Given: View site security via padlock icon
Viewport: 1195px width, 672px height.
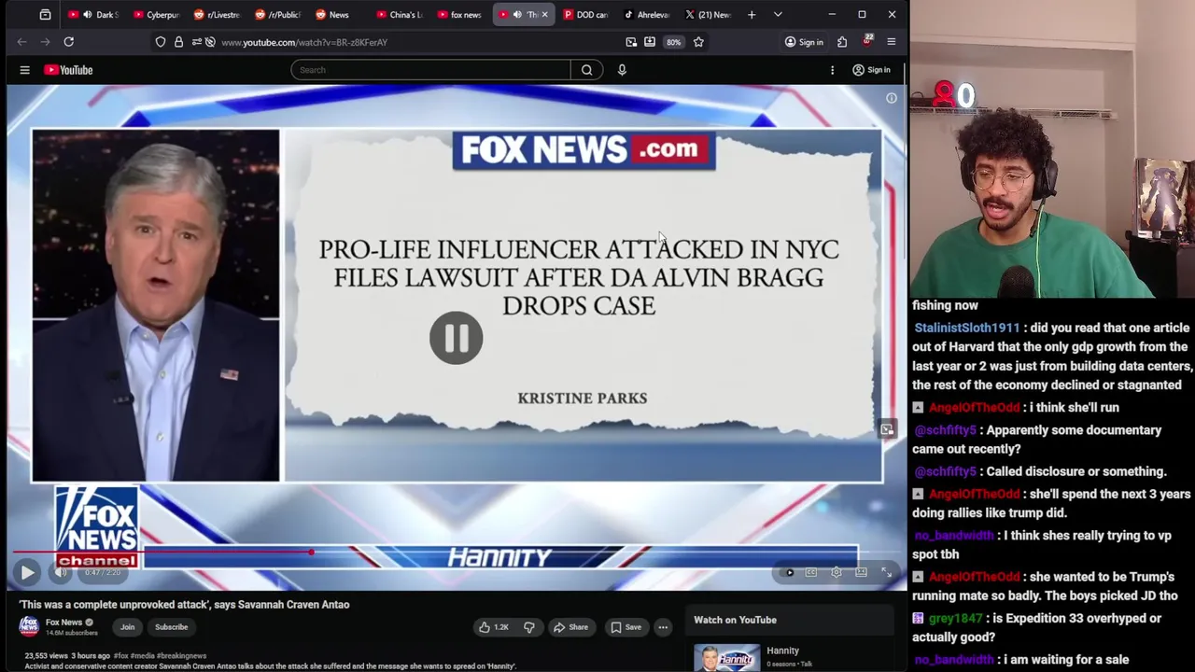Looking at the screenshot, I should [178, 42].
